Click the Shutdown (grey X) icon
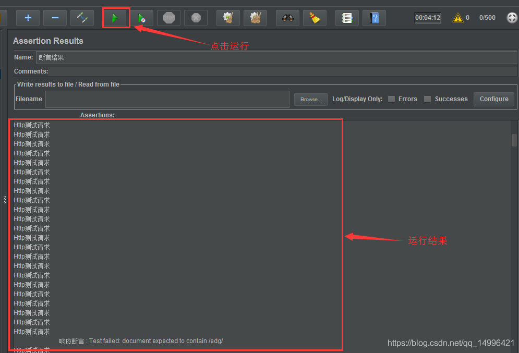The height and width of the screenshot is (353, 519). pyautogui.click(x=196, y=18)
